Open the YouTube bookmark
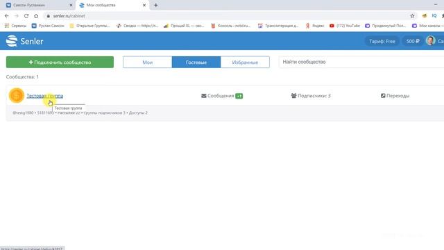 [345, 26]
